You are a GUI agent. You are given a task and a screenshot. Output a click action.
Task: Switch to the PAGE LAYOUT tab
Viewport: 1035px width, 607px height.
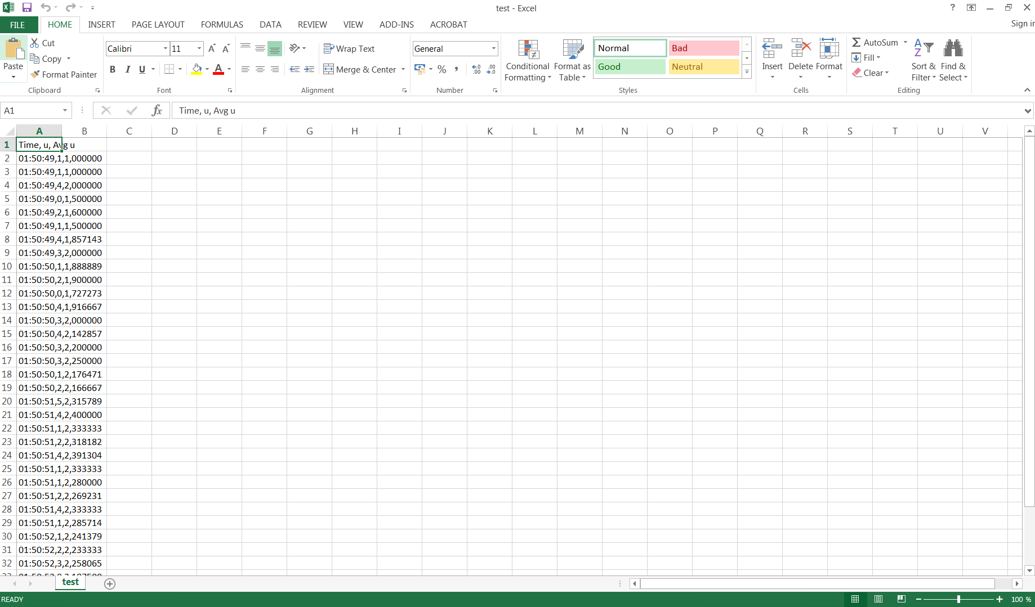point(158,25)
